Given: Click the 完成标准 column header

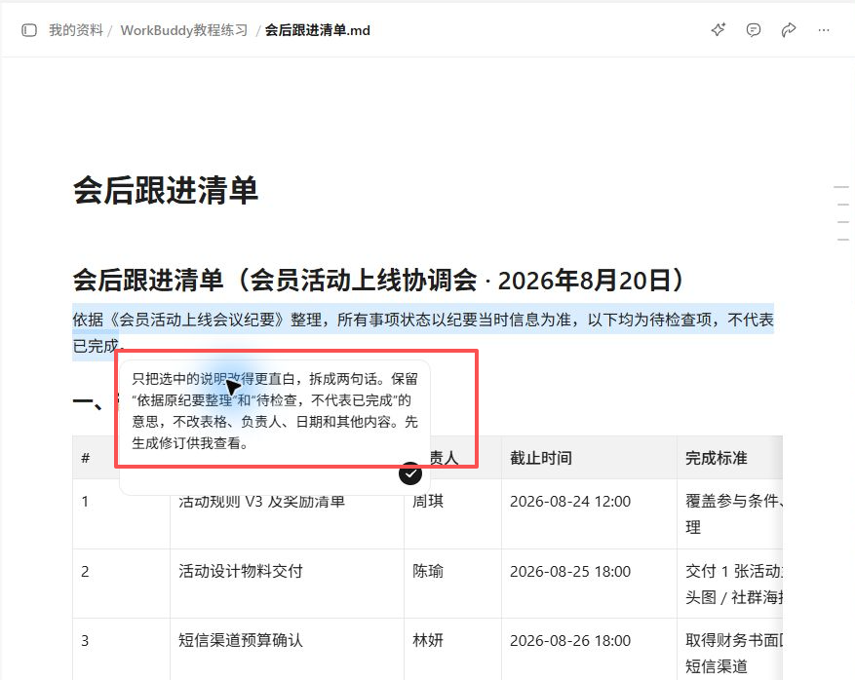Looking at the screenshot, I should click(716, 458).
